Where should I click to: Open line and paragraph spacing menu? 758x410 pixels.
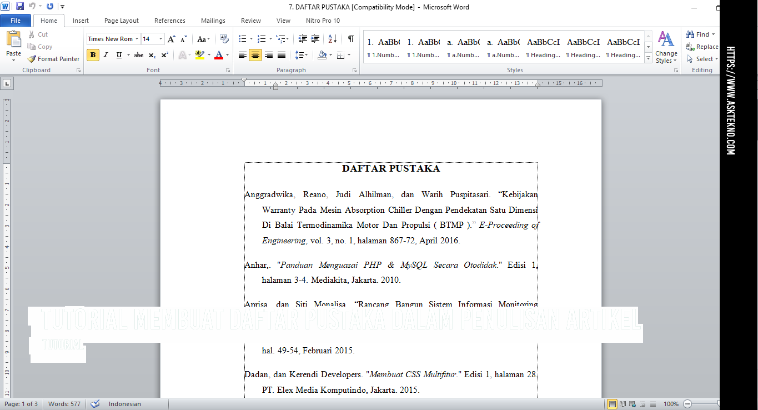point(302,55)
